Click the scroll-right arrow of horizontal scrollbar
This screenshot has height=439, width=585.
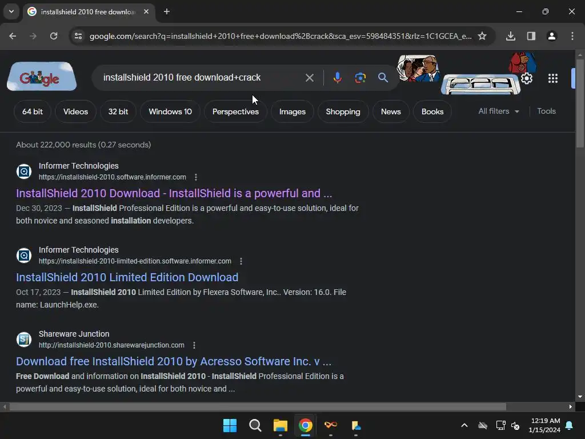pos(571,406)
